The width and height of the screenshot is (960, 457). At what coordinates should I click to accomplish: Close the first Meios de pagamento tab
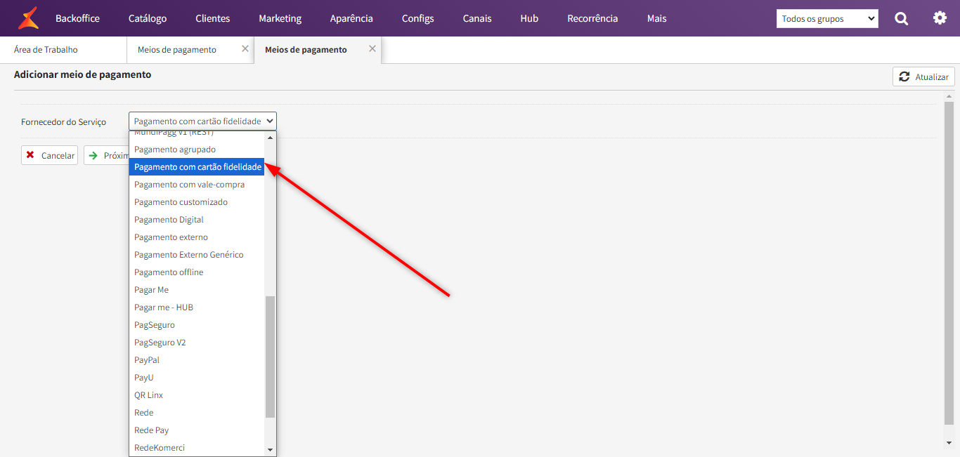(x=245, y=48)
